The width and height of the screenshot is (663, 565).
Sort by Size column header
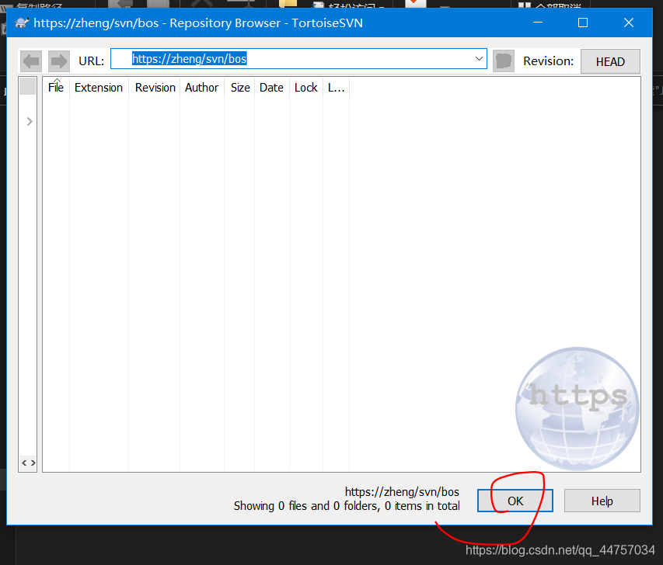(239, 88)
